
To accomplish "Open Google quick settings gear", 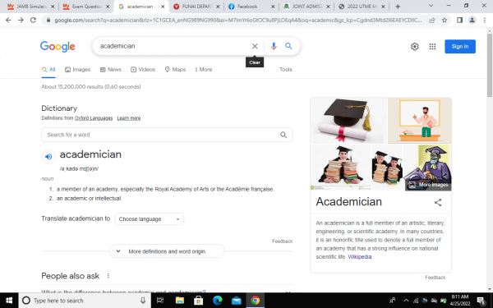I will (414, 47).
